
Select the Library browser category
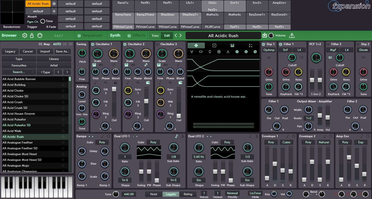(x=54, y=59)
